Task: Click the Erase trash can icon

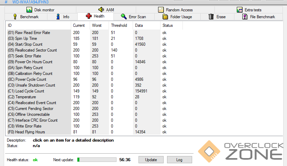Action: (x=211, y=16)
